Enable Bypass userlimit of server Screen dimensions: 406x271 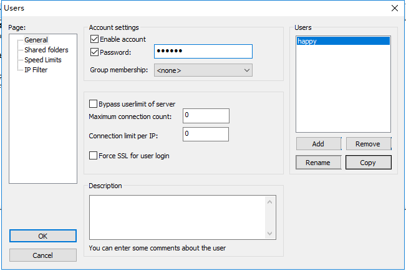[x=94, y=104]
